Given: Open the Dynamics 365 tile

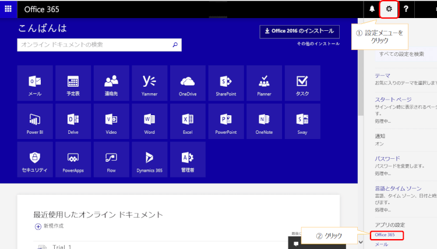Looking at the screenshot, I should [x=149, y=159].
